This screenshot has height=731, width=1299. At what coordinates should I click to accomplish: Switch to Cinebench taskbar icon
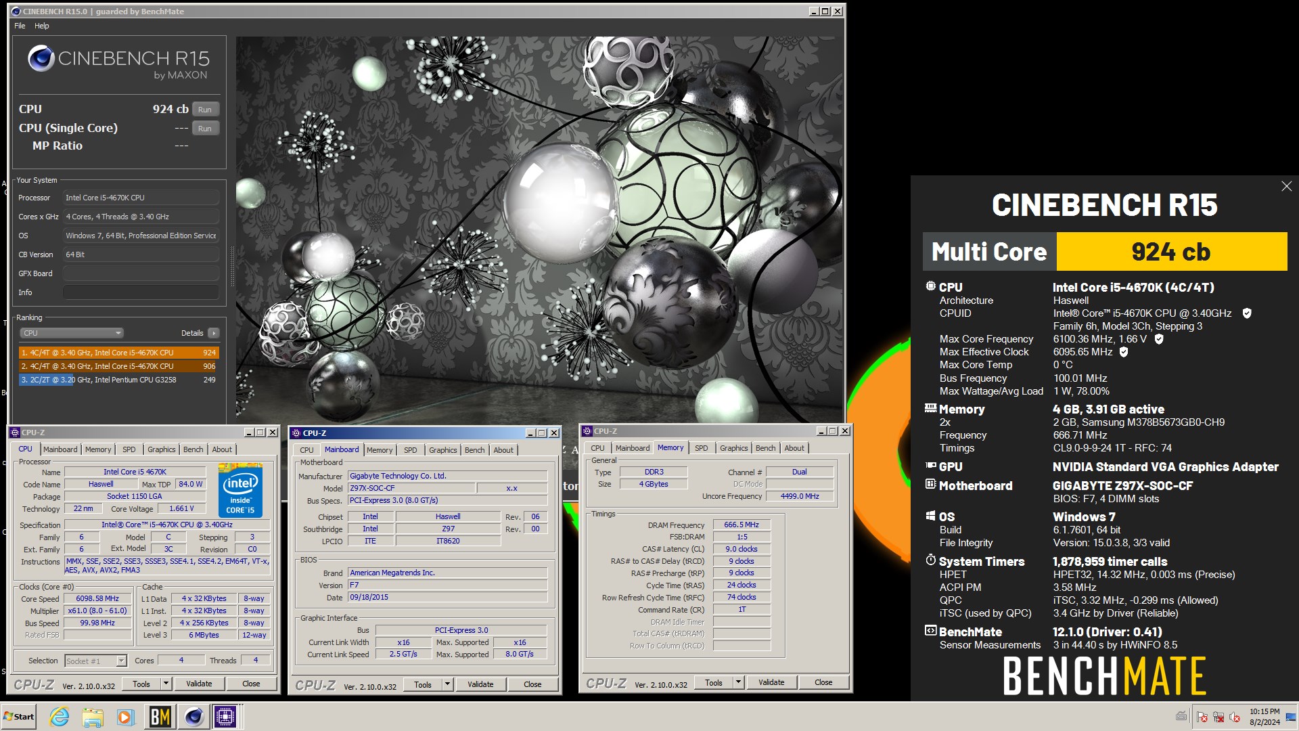click(x=193, y=716)
